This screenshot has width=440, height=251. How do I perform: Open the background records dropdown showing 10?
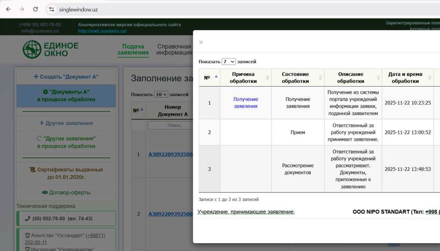tap(161, 95)
